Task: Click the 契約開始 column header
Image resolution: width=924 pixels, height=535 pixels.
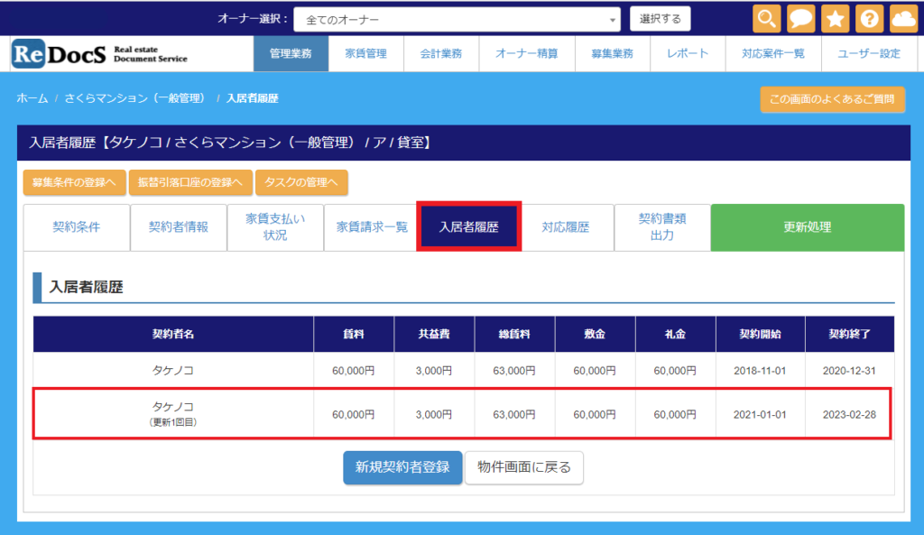Action: tap(760, 334)
